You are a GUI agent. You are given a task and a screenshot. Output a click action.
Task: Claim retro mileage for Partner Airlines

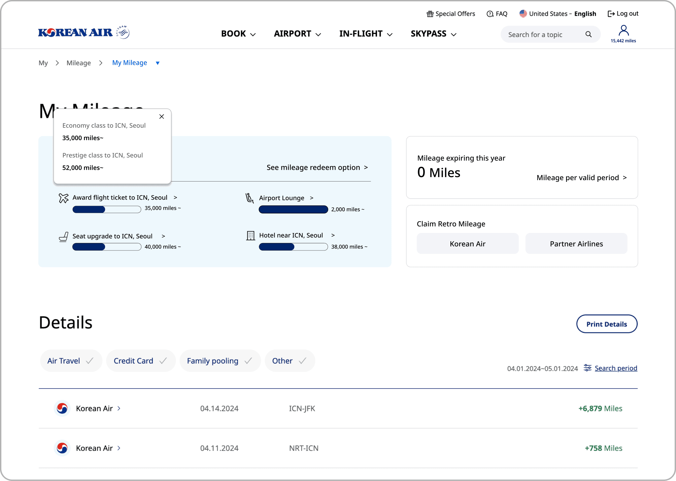coord(576,244)
